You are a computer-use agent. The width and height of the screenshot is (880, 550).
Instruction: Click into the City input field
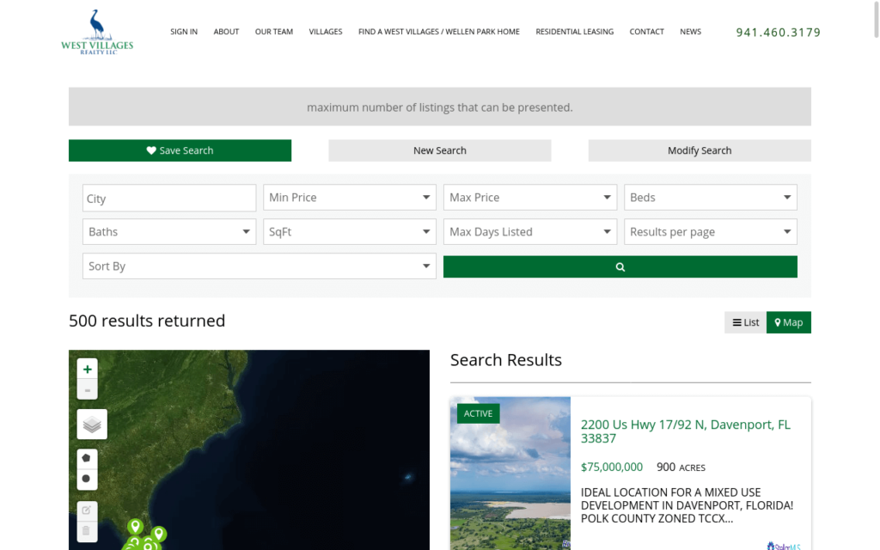pyautogui.click(x=169, y=199)
